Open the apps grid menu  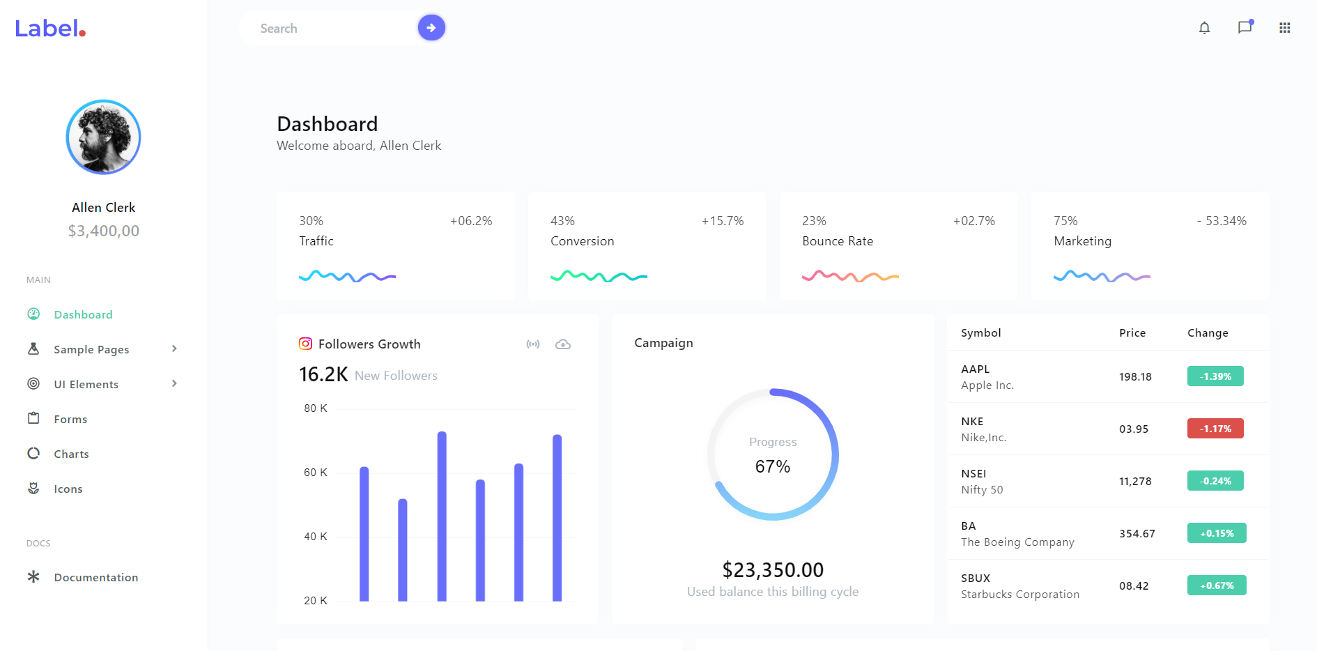click(1284, 27)
